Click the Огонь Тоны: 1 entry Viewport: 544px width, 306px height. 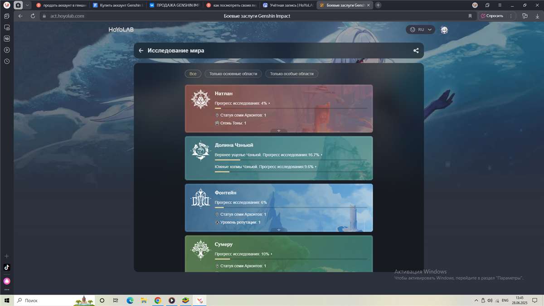(231, 123)
